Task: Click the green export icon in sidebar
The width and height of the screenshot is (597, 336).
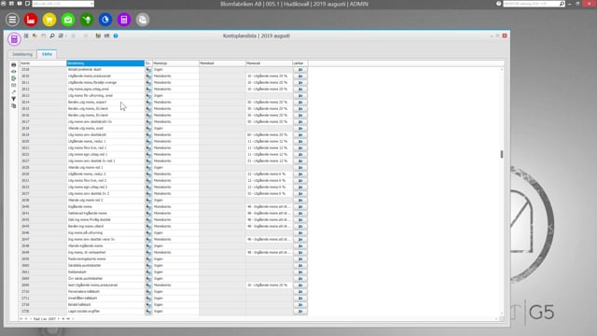Action: pyautogui.click(x=14, y=78)
